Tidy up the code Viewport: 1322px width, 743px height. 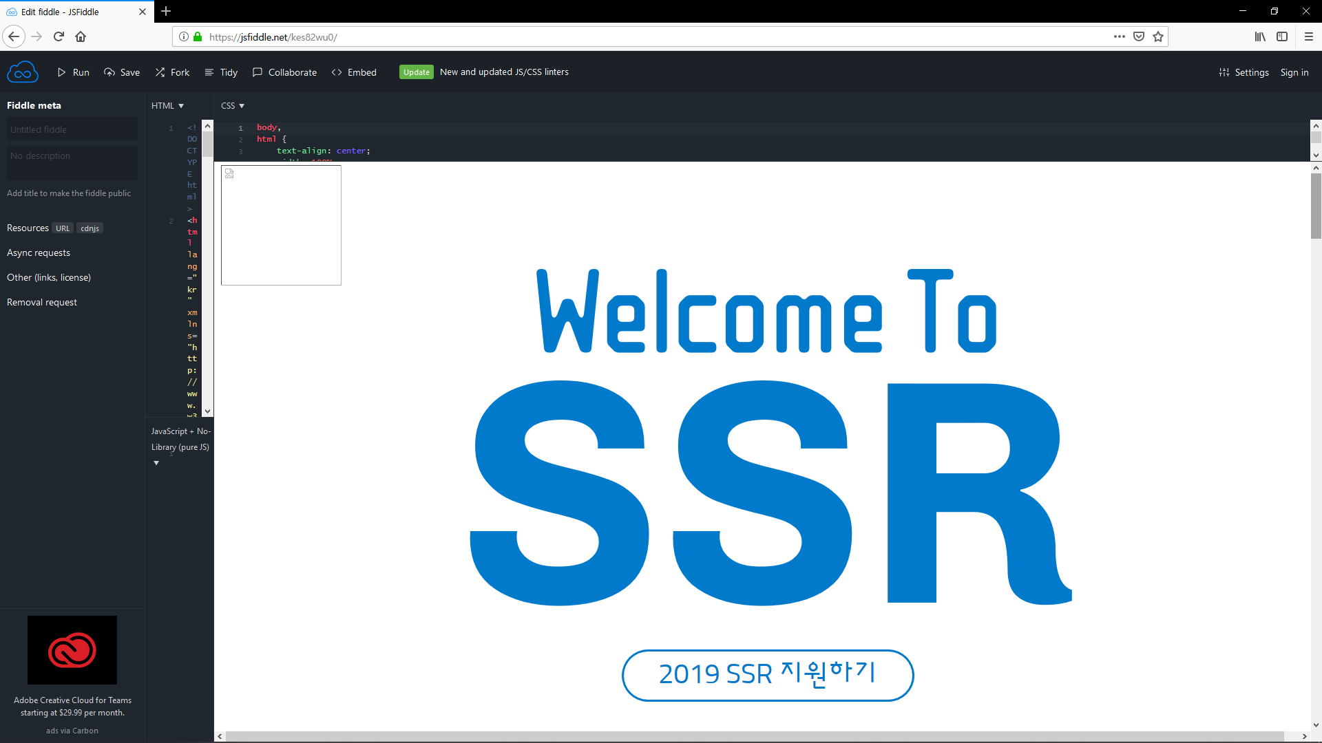(221, 72)
